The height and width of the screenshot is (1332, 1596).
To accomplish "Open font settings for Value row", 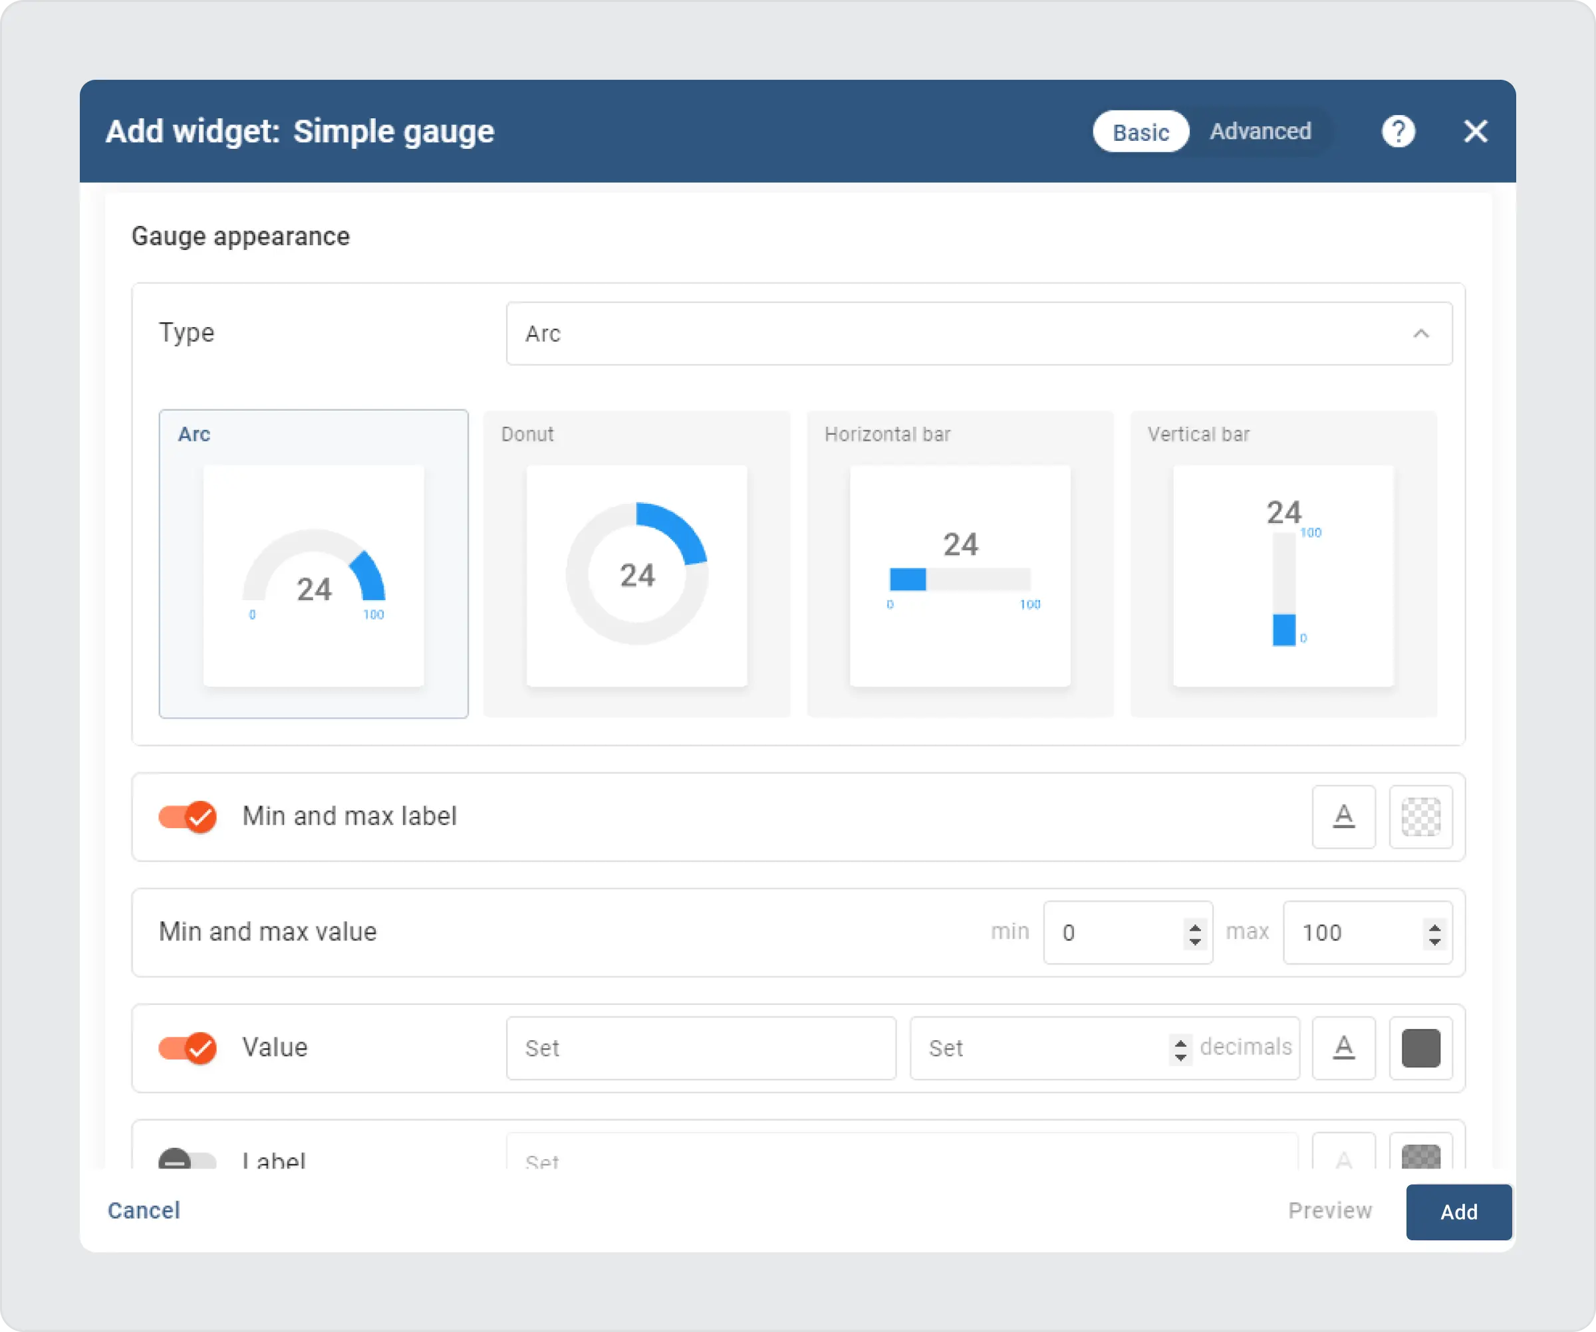I will 1343,1048.
